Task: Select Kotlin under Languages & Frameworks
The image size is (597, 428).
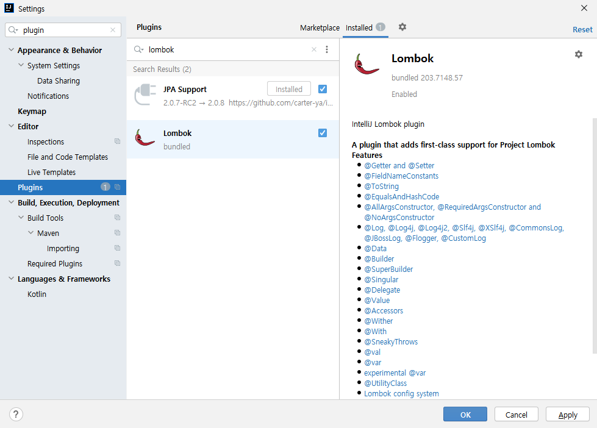Action: click(x=37, y=294)
